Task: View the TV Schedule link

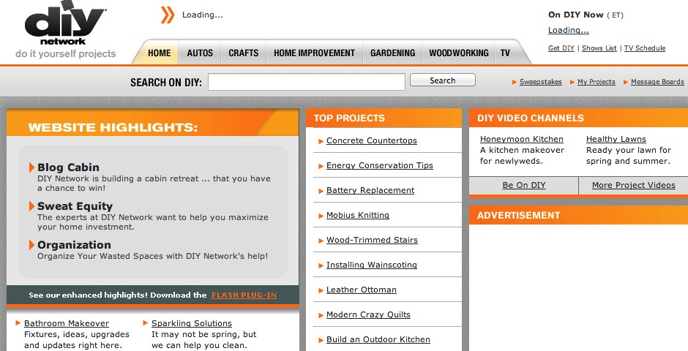Action: point(645,48)
